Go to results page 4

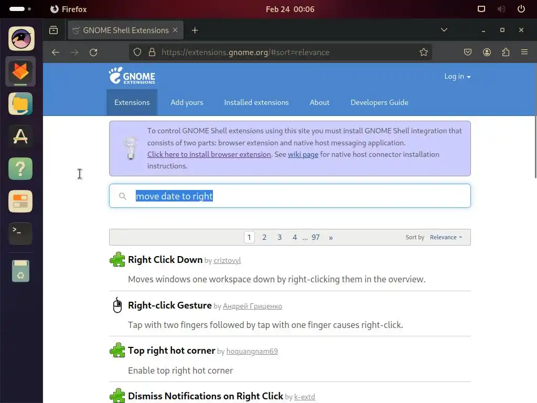coord(295,237)
